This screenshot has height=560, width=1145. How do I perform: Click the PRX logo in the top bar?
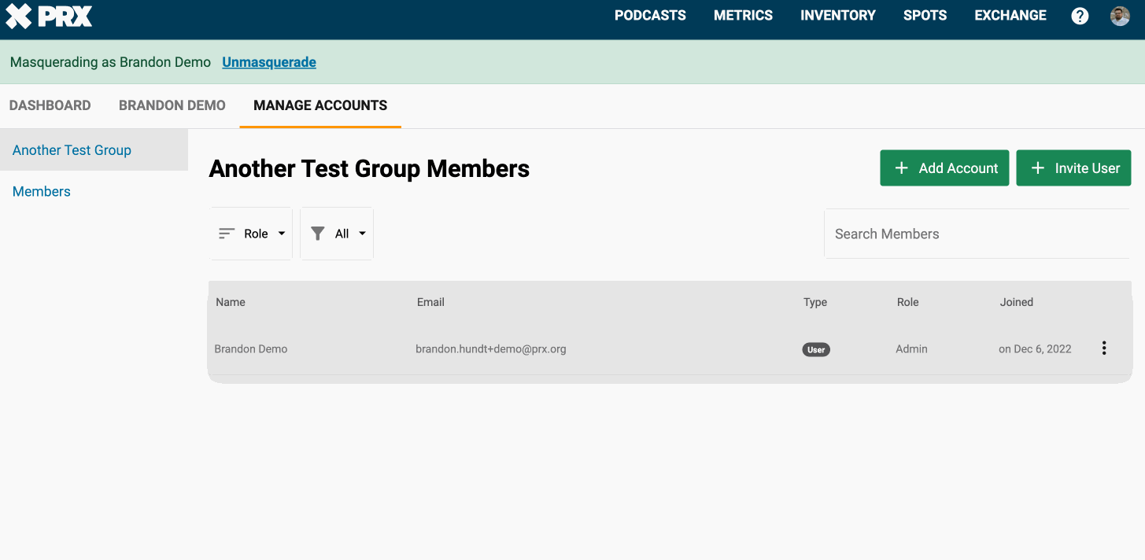click(47, 16)
